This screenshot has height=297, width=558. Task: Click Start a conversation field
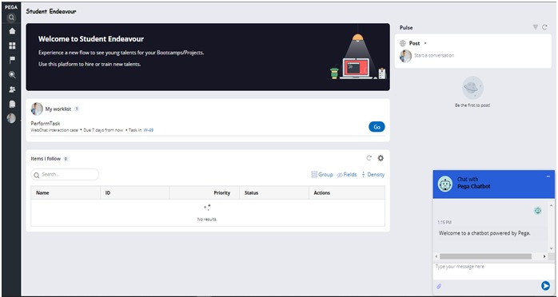(x=434, y=55)
